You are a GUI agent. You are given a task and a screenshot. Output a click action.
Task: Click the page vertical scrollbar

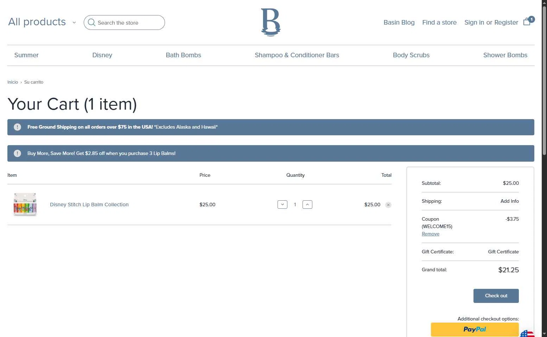pos(544,81)
